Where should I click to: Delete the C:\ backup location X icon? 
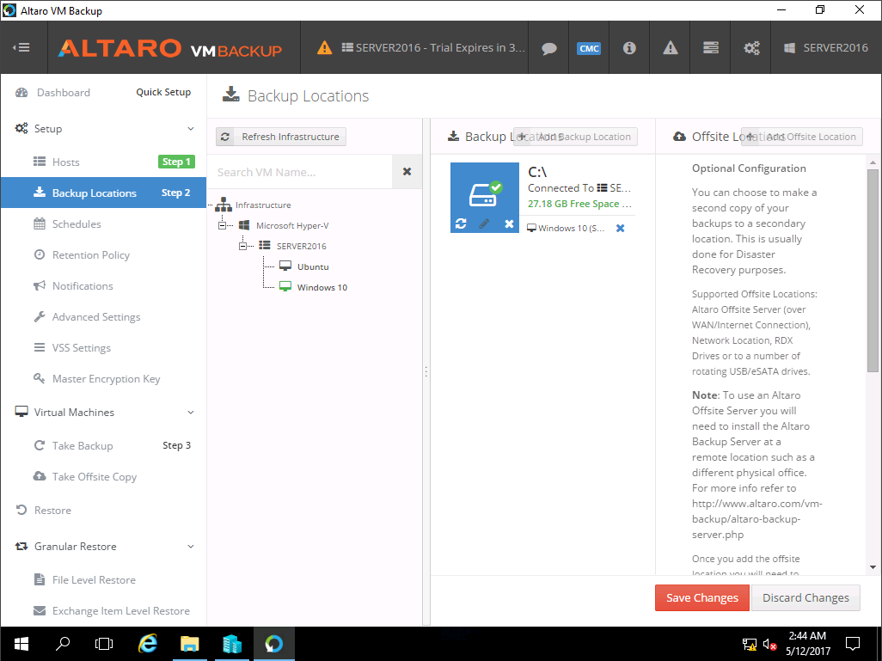pyautogui.click(x=509, y=223)
